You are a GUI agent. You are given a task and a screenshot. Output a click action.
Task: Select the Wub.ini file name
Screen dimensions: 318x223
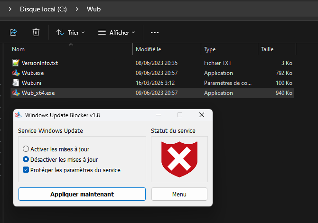point(31,83)
